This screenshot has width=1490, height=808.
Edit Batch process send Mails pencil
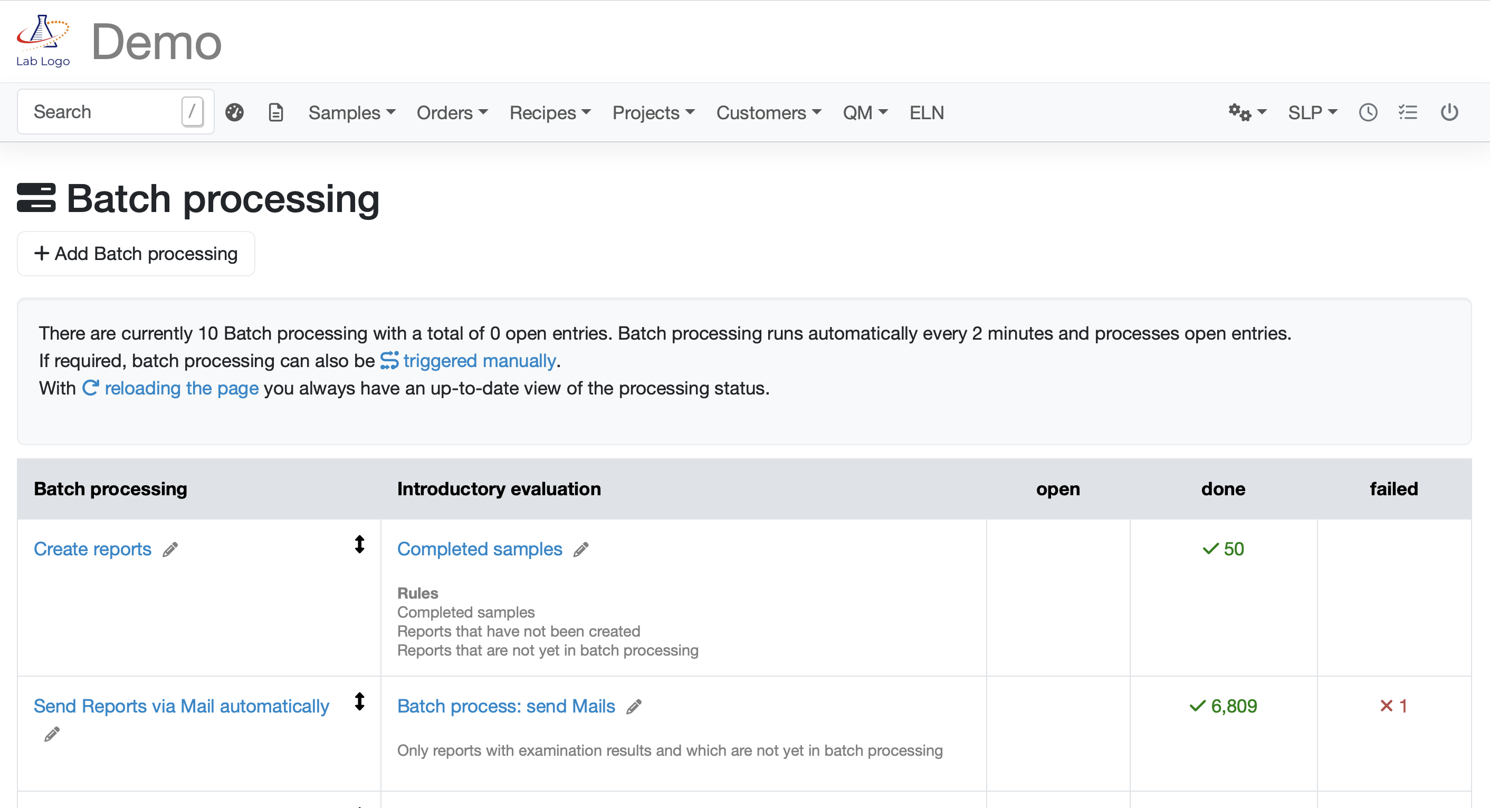634,707
